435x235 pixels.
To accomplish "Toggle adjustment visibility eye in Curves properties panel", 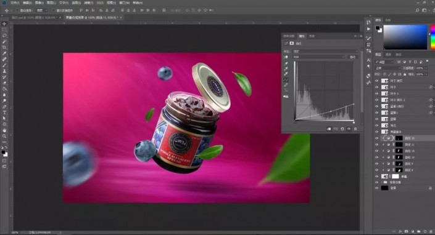I will [x=349, y=129].
